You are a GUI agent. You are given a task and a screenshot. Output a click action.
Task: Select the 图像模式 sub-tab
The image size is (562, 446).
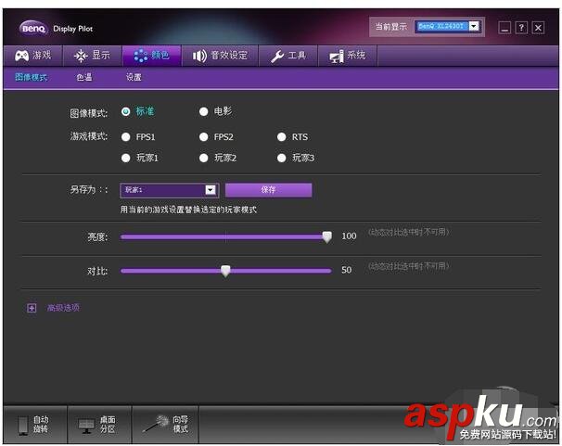click(32, 77)
